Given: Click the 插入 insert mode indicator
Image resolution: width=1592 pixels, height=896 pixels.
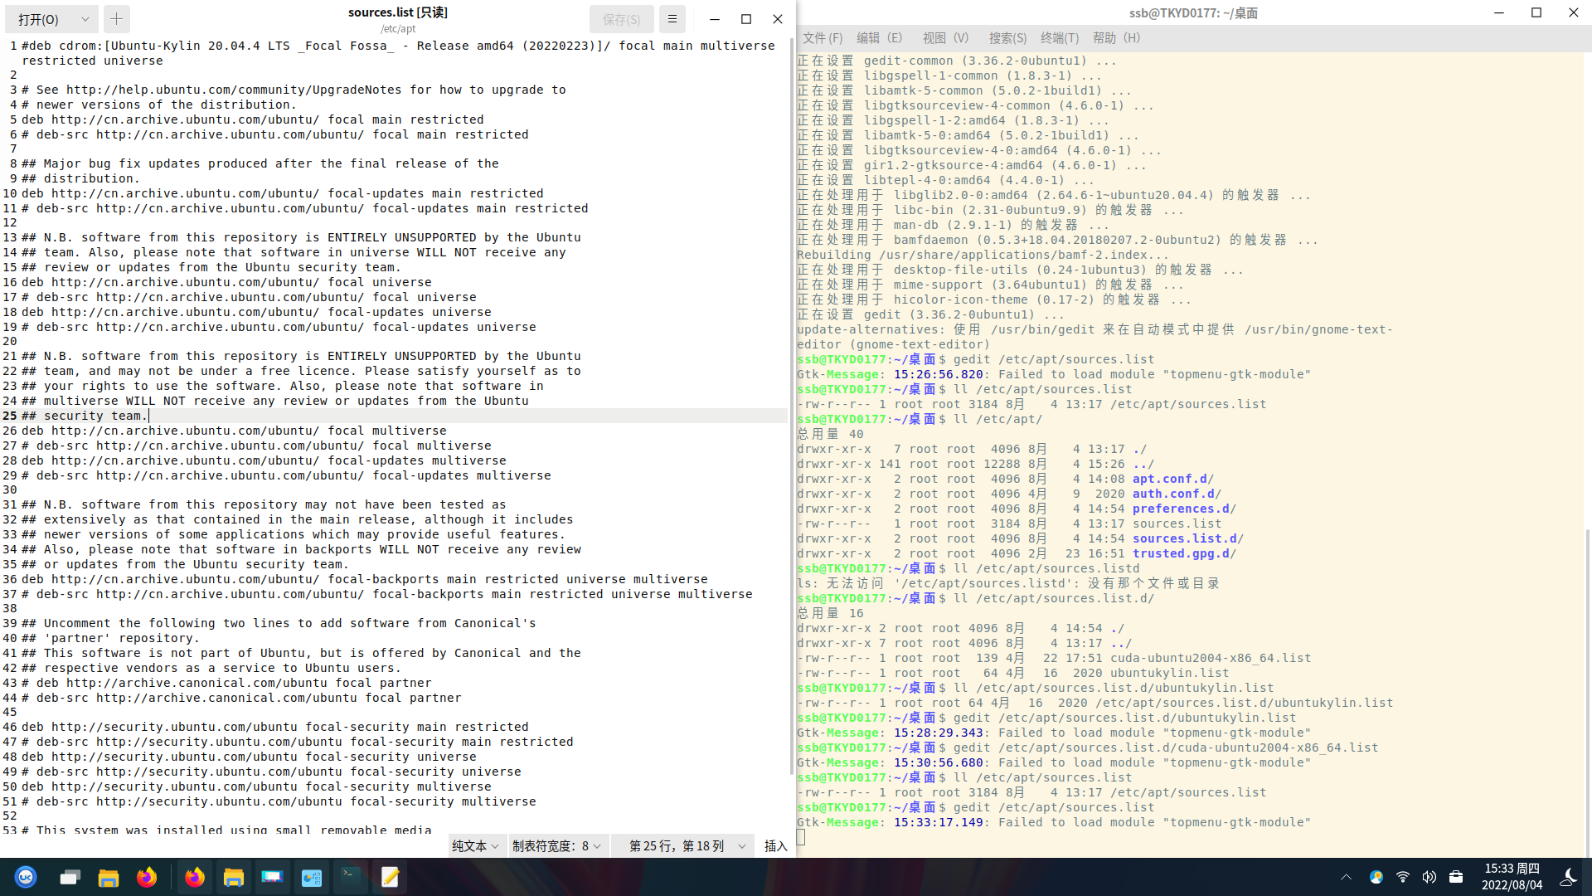Looking at the screenshot, I should (x=775, y=845).
